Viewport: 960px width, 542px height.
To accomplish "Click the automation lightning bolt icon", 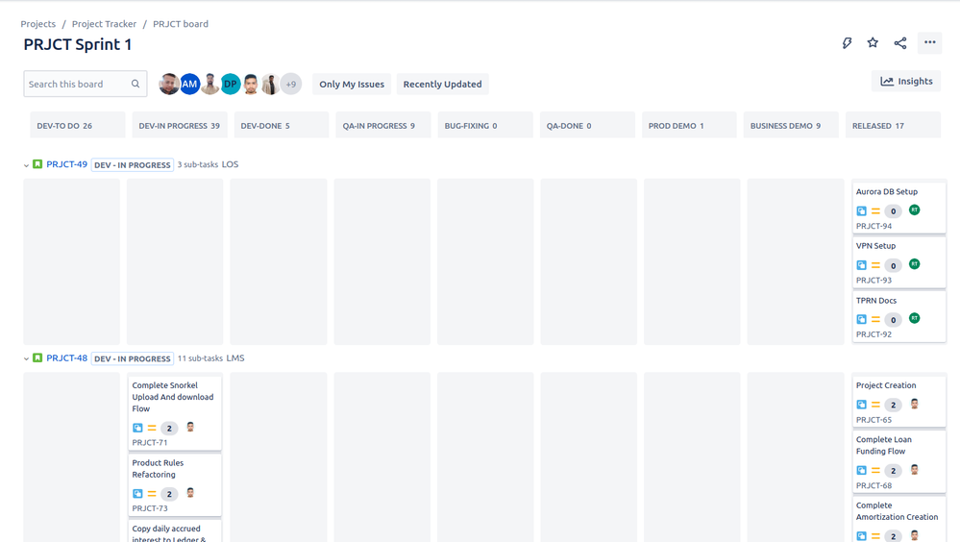I will pyautogui.click(x=847, y=43).
